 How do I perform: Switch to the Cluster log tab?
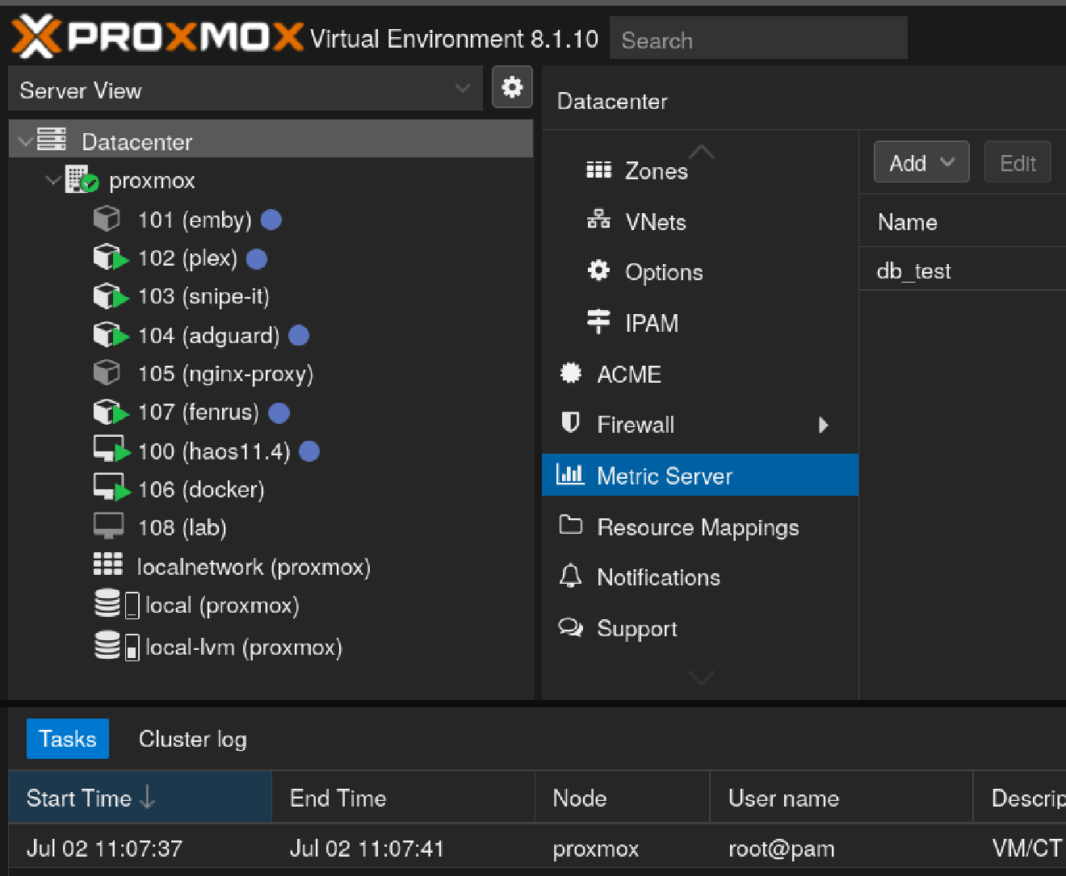coord(192,739)
